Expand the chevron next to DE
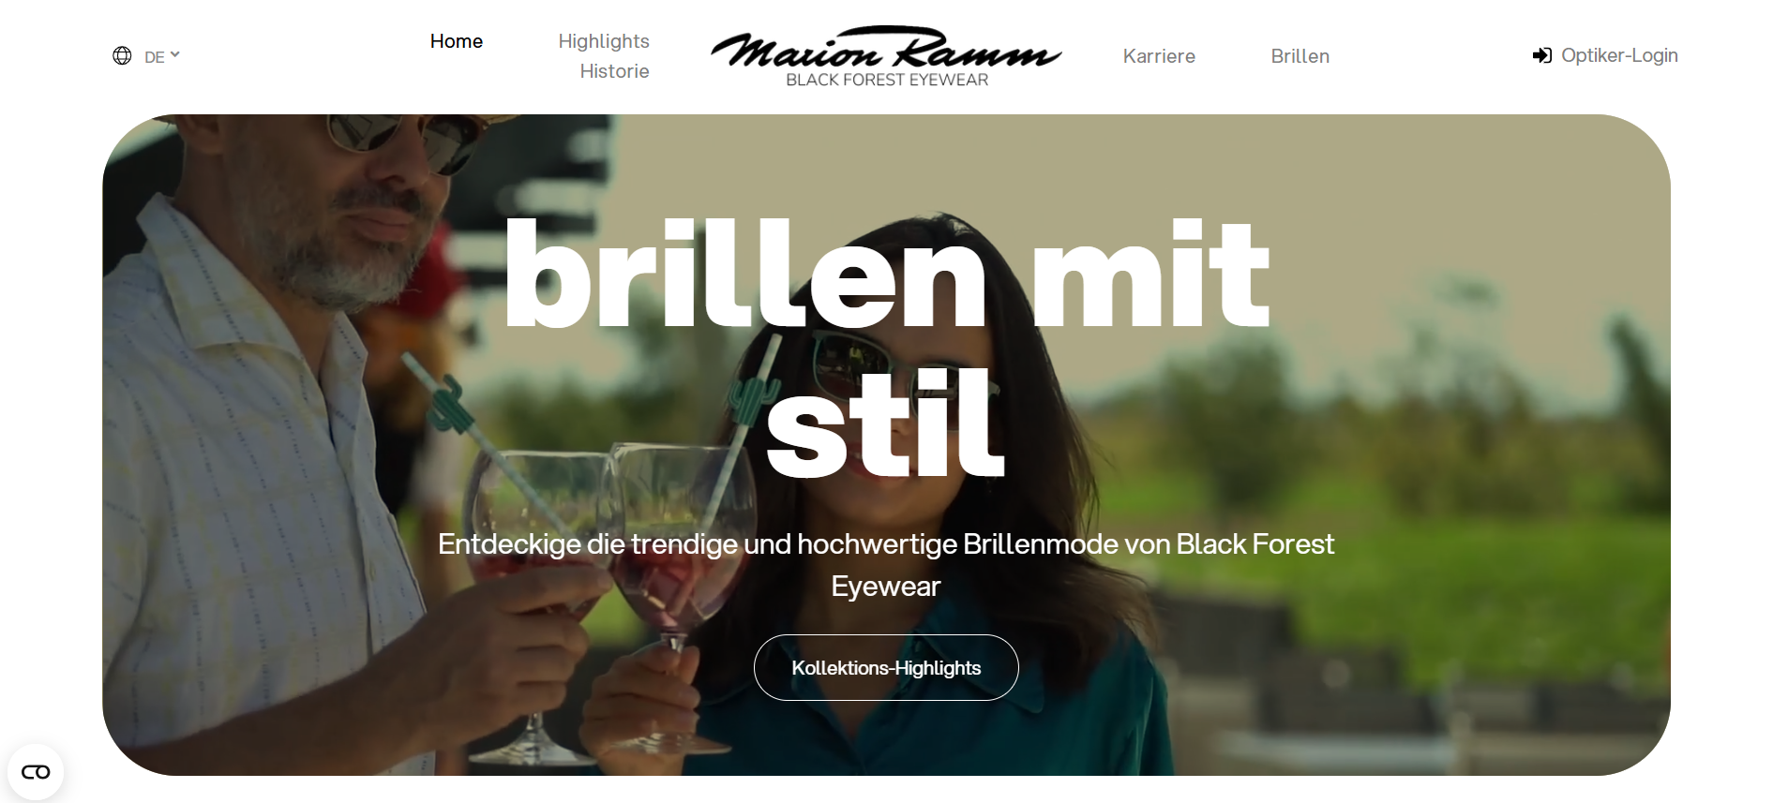This screenshot has height=803, width=1773. [175, 54]
